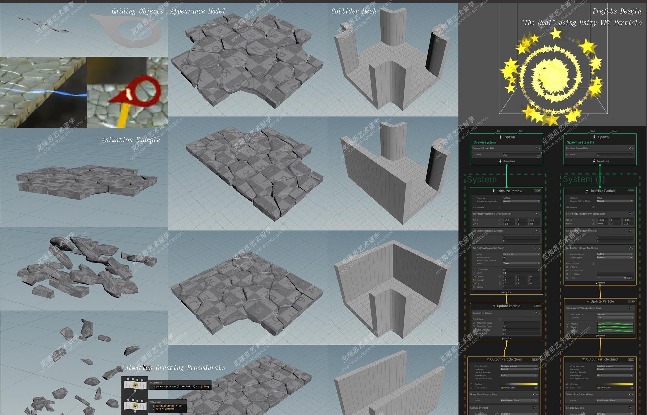The image size is (647, 415).
Task: Click the Stop port of Spawn system
Action: tap(517, 133)
